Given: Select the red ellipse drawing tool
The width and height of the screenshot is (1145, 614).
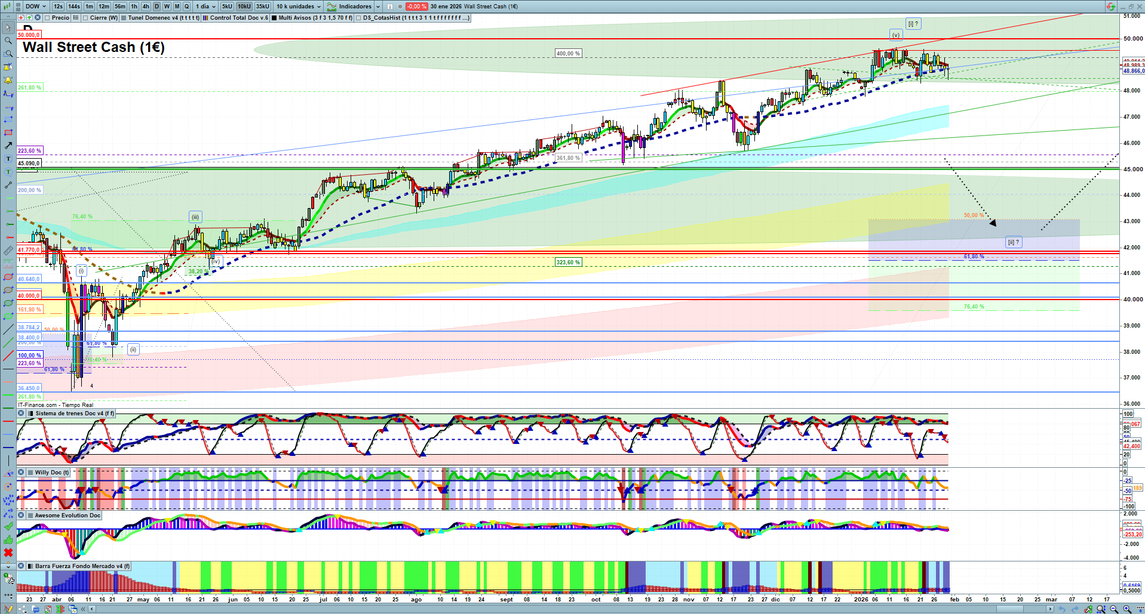Looking at the screenshot, I should (x=8, y=277).
